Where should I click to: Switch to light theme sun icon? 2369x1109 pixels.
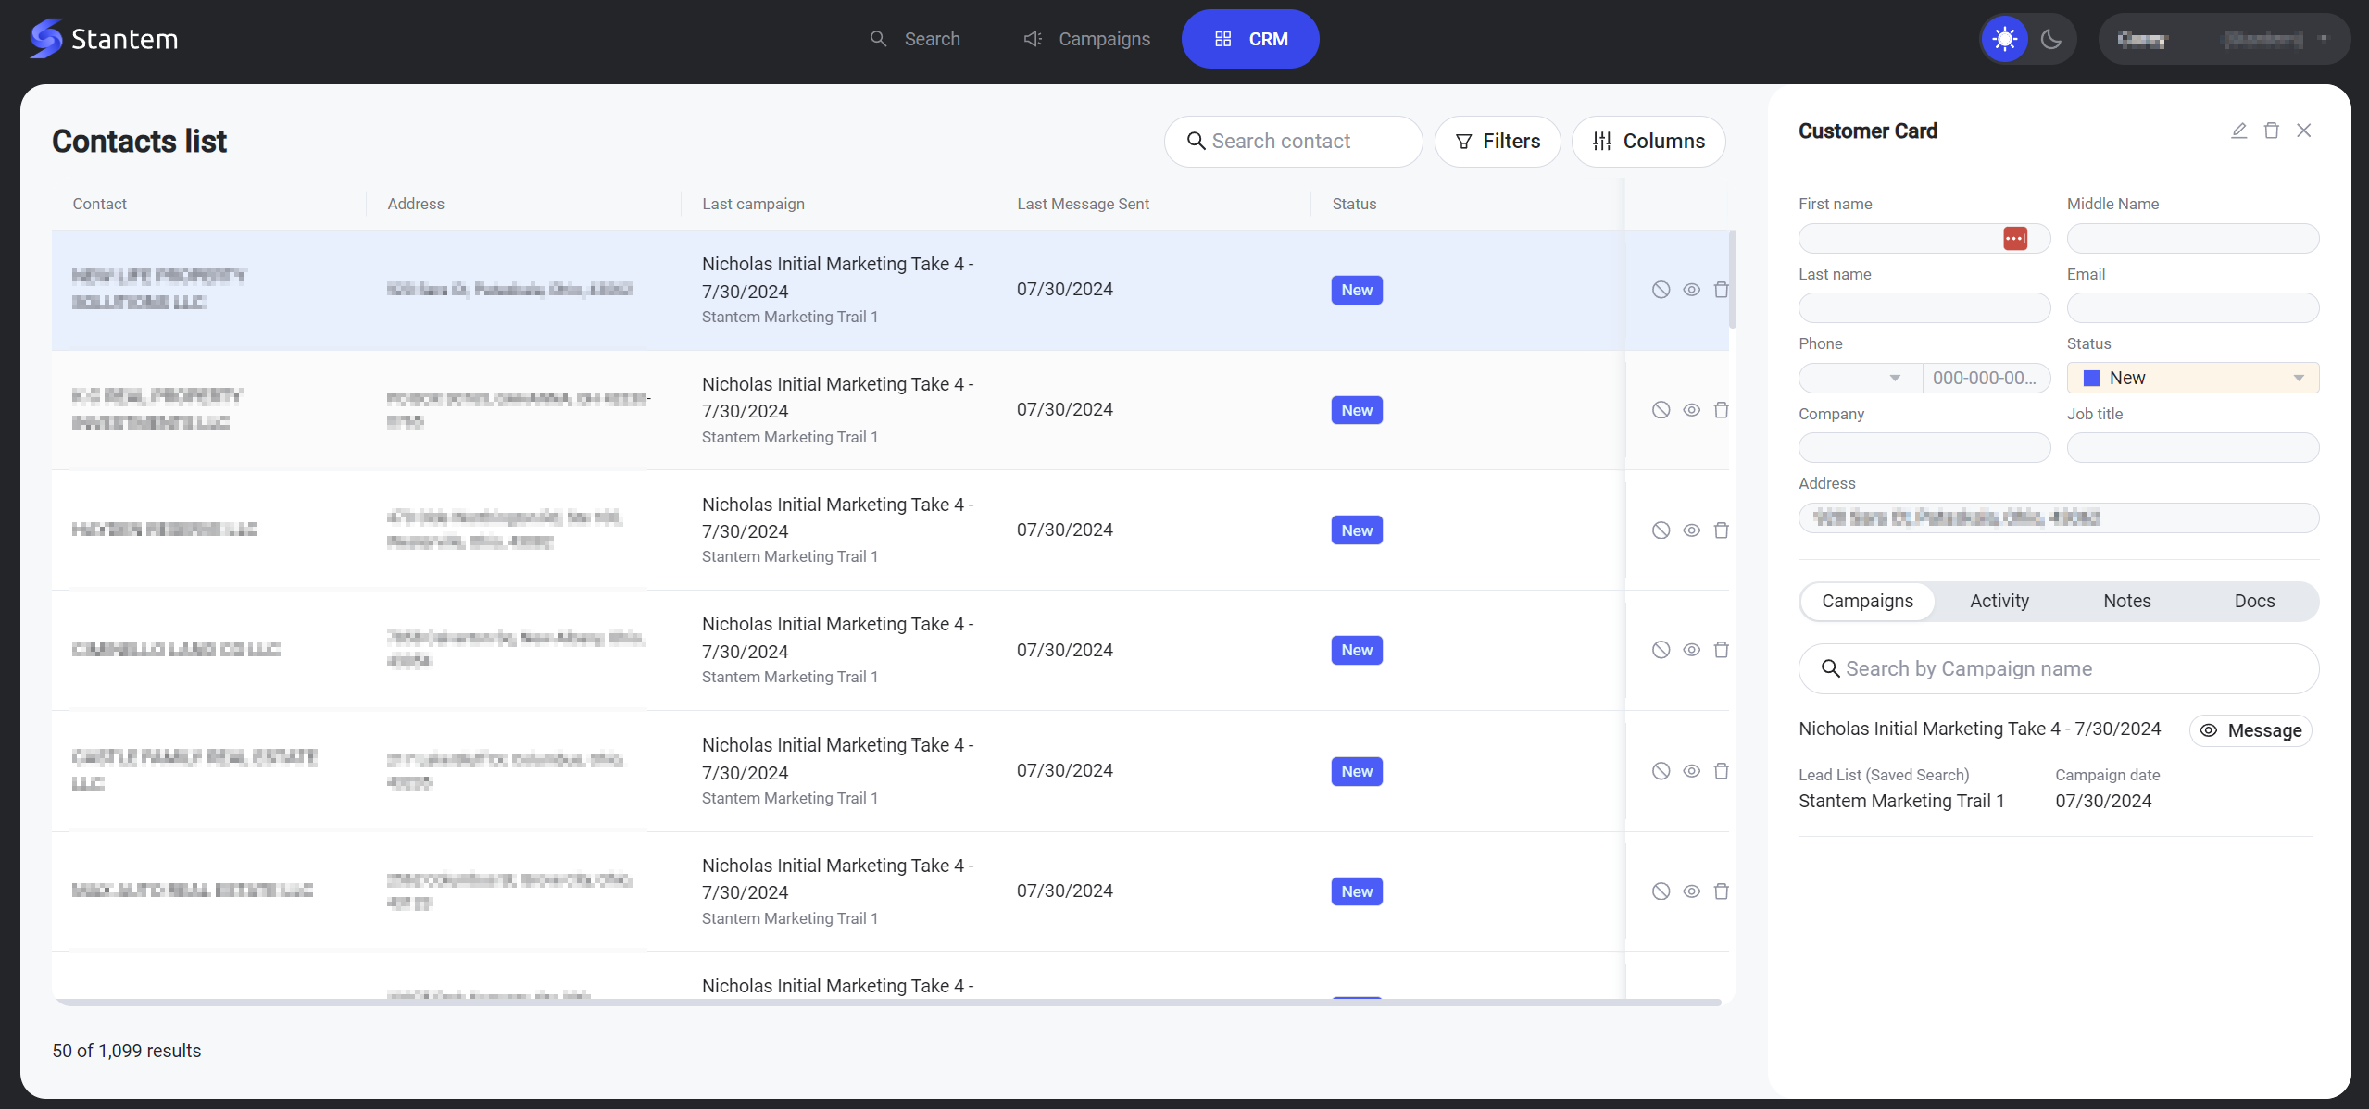click(2004, 39)
